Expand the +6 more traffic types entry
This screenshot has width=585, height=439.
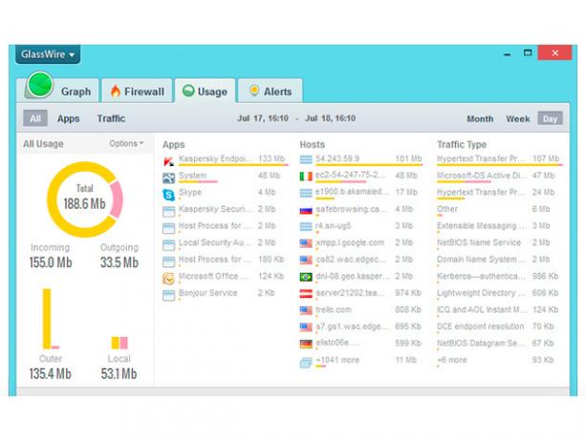pyautogui.click(x=498, y=361)
